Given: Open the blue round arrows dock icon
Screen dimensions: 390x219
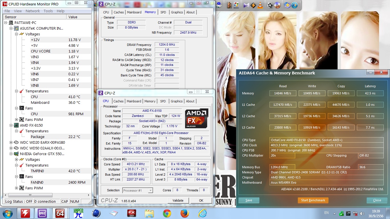Looking at the screenshot, I should pyautogui.click(x=294, y=5).
